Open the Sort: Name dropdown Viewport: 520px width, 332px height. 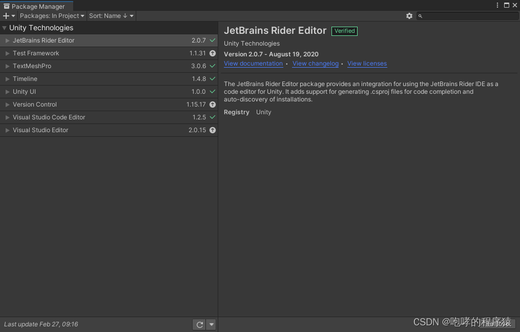pos(111,16)
